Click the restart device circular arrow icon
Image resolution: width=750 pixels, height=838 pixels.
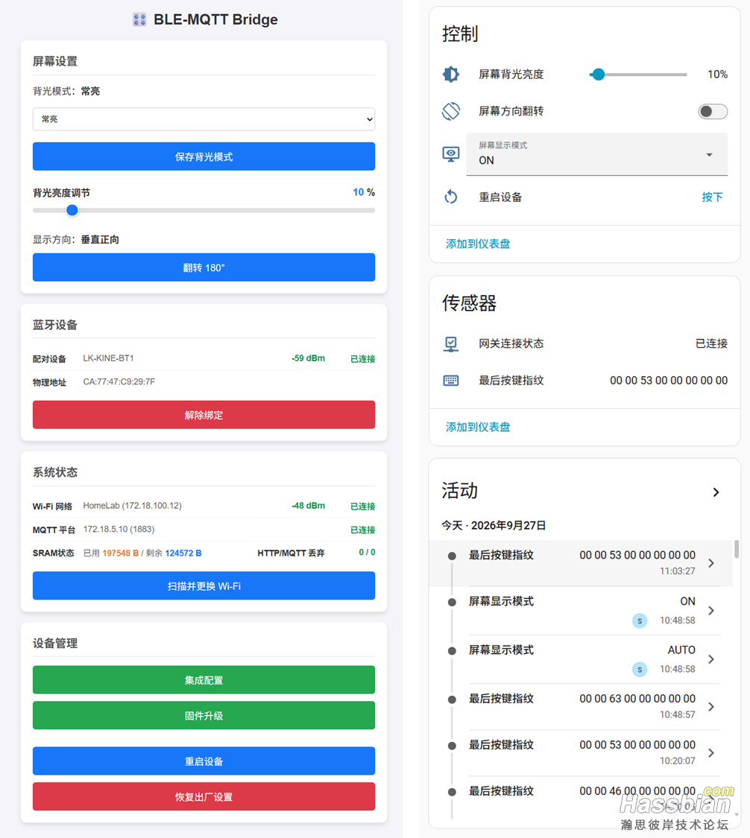tap(451, 197)
